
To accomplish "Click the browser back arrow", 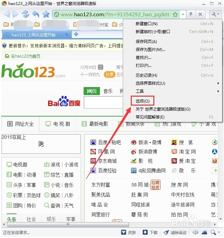I will click(7, 14).
